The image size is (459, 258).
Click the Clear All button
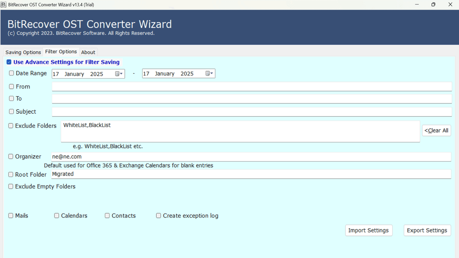tap(436, 130)
